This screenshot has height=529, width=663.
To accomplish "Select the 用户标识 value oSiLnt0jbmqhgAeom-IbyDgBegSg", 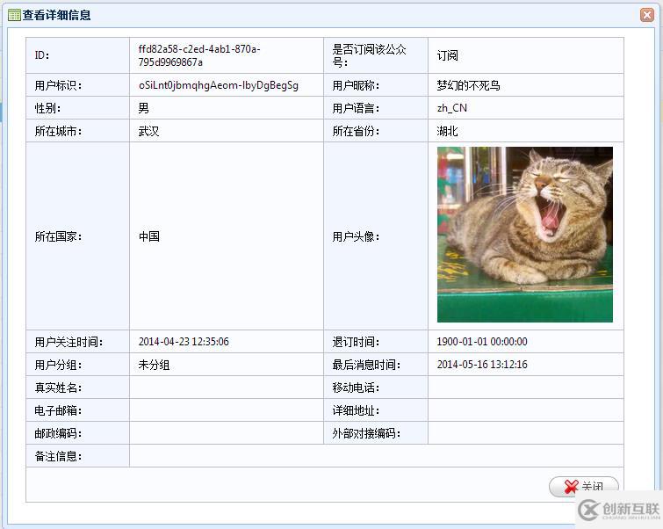I will 218,85.
